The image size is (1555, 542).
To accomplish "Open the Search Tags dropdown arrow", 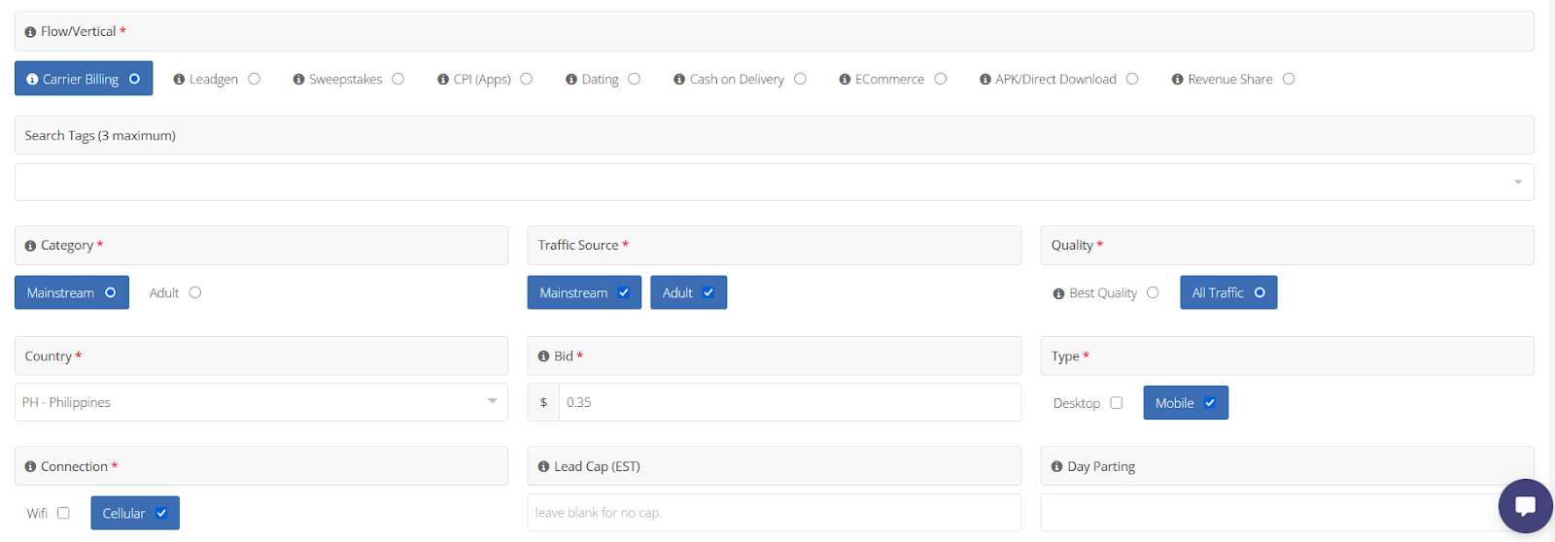I will pos(1517,183).
